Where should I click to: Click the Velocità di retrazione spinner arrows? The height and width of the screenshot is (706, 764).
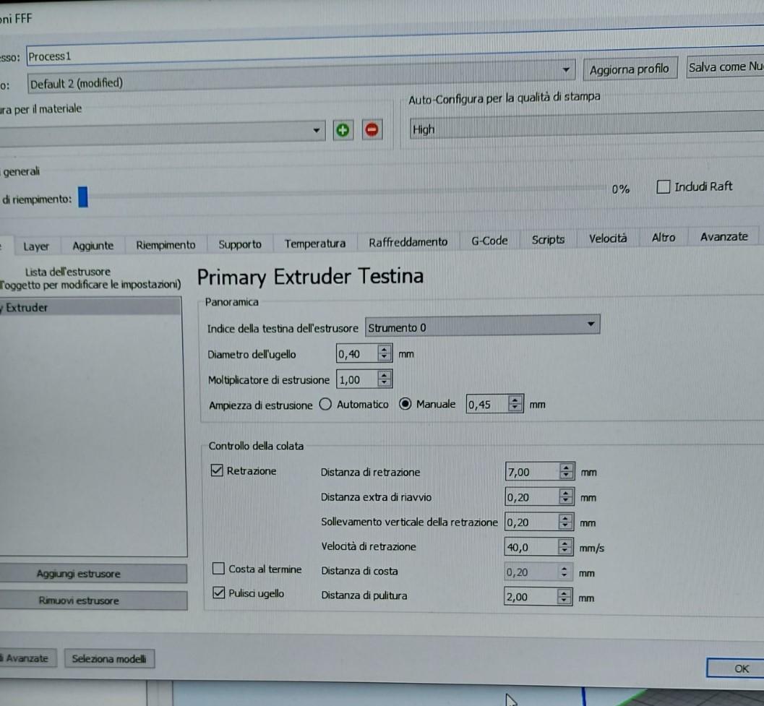click(566, 547)
